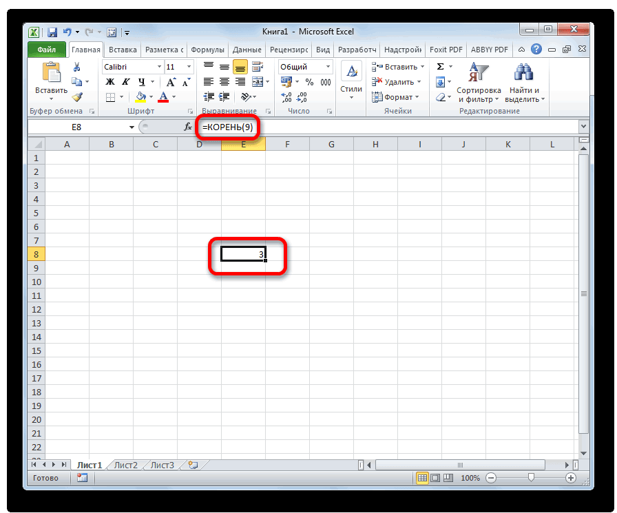Screen dimensions: 617x513
Task: Toggle italic formatting К
Action: (125, 82)
